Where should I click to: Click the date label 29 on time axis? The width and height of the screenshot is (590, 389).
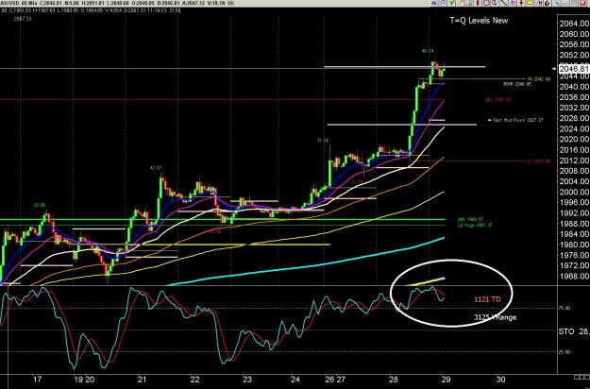[447, 380]
